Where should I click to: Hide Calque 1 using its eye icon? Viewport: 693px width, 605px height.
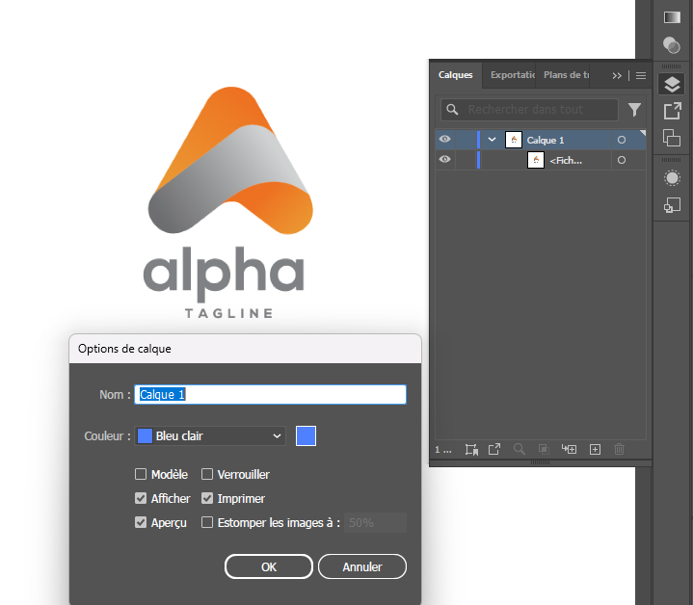coord(444,140)
